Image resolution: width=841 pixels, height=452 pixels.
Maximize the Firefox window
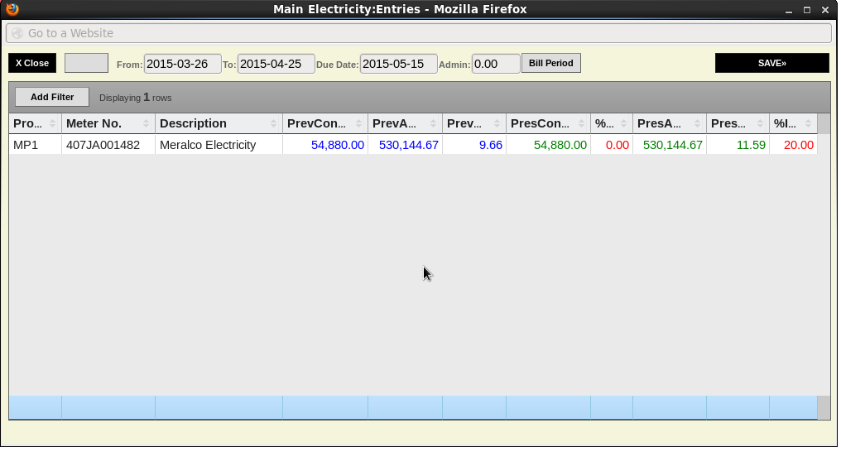coord(807,10)
